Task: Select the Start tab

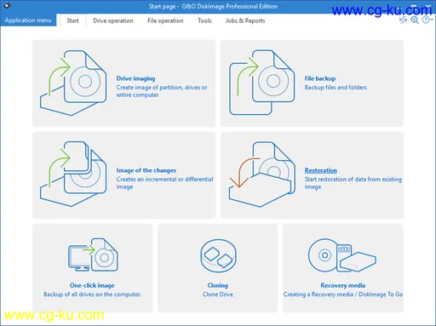Action: click(72, 20)
